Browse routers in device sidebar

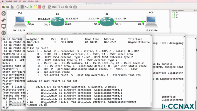pyautogui.click(x=4, y=14)
